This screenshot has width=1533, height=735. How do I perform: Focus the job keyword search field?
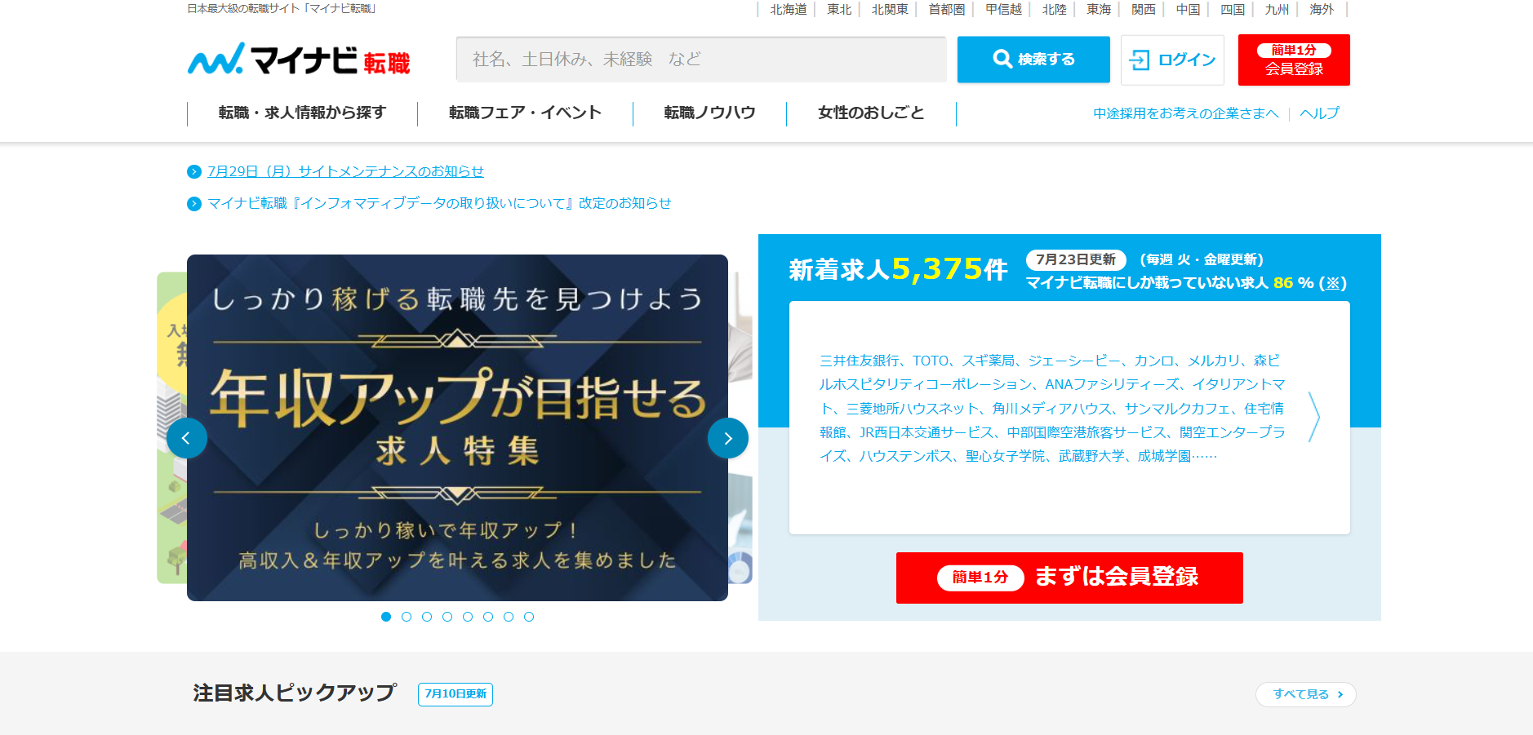[x=700, y=60]
